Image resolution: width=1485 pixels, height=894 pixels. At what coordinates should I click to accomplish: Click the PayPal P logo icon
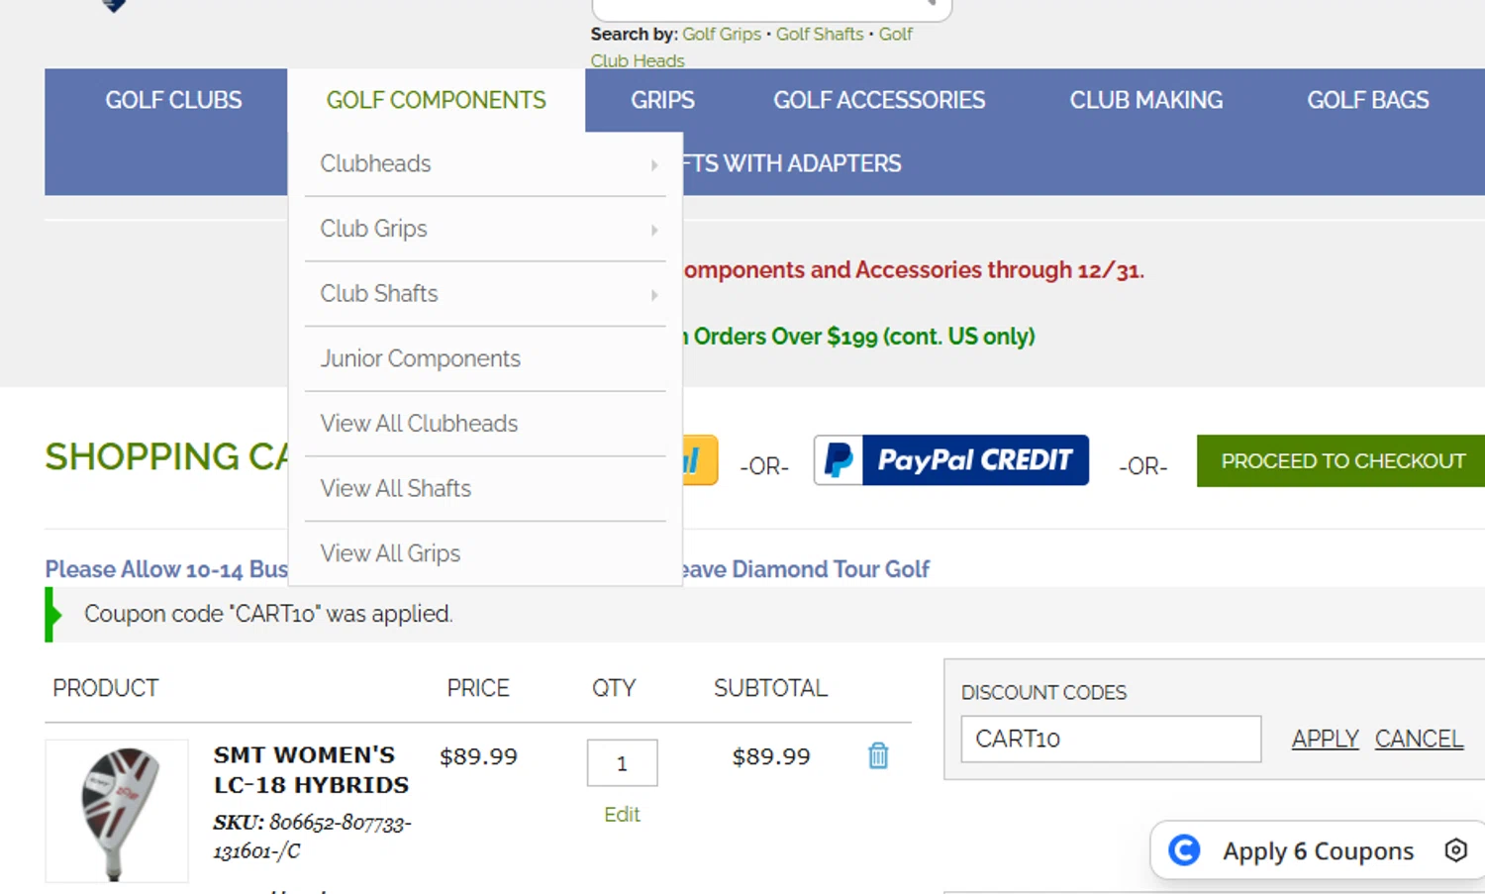839,460
